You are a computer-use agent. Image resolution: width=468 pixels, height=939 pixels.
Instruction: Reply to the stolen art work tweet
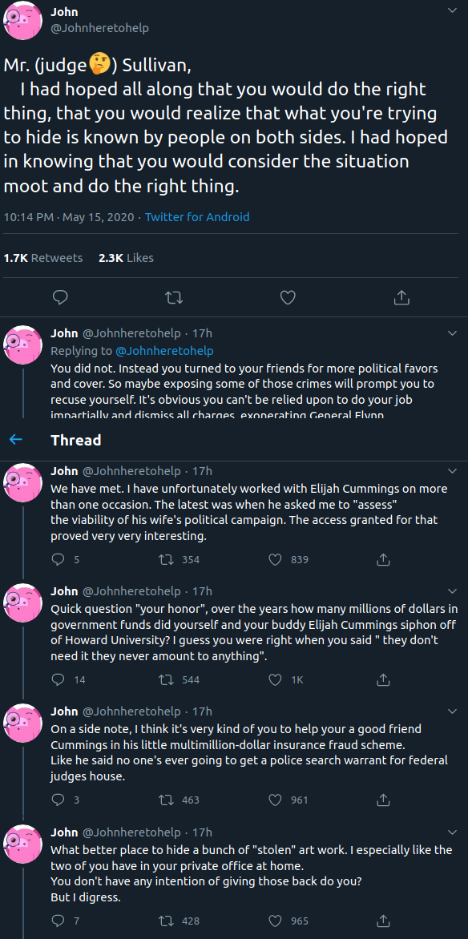pyautogui.click(x=58, y=921)
